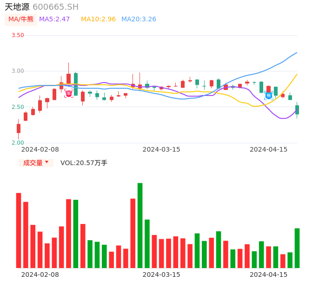This screenshot has height=281, width=319.
Task: Click the last green candlestick at far right
Action: (297, 110)
